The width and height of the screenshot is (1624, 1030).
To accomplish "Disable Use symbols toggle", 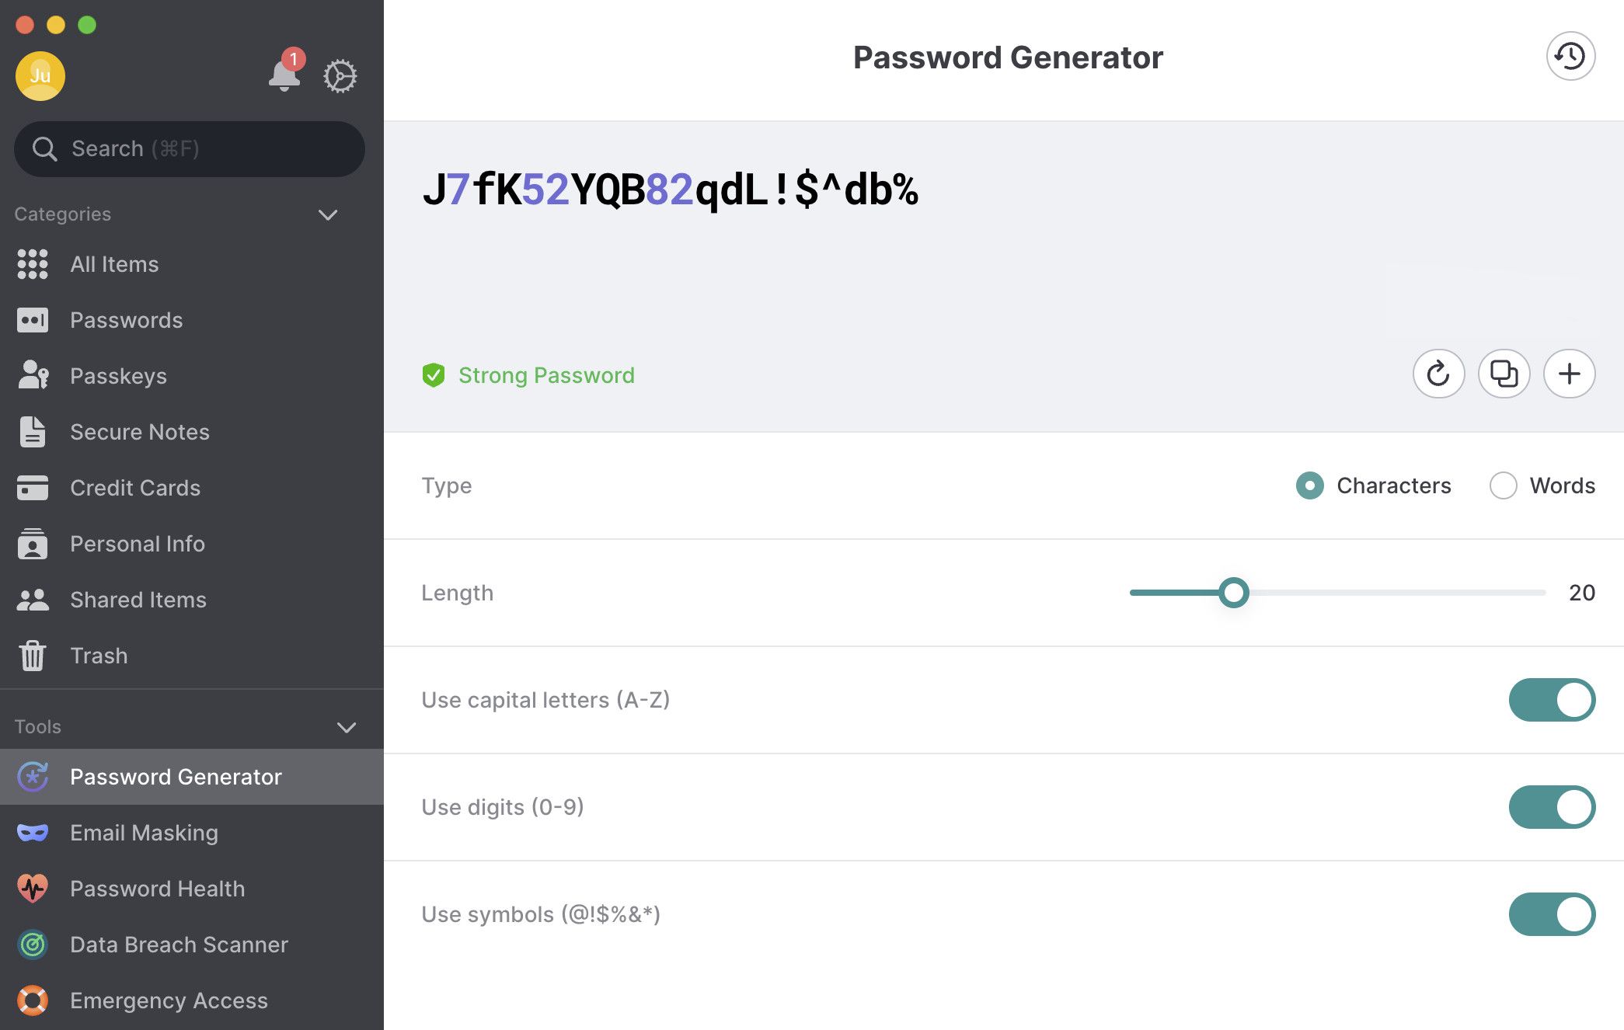I will tap(1553, 914).
